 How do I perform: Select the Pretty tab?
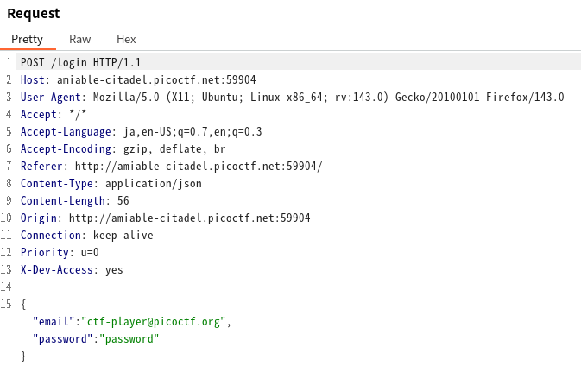pyautogui.click(x=27, y=39)
